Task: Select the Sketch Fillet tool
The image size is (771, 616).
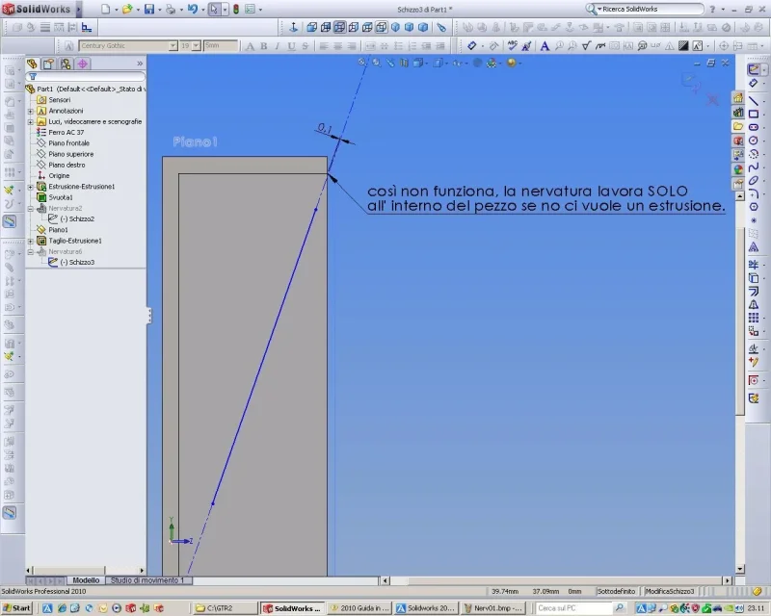Action: point(754,193)
